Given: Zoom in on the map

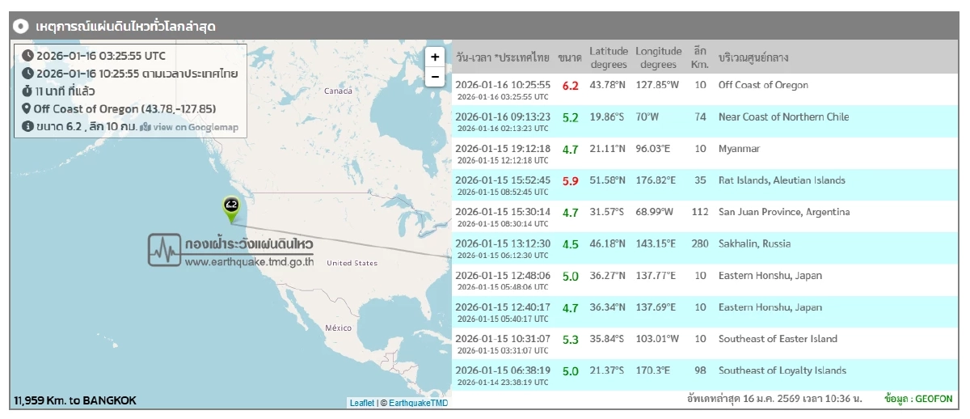Looking at the screenshot, I should [435, 57].
